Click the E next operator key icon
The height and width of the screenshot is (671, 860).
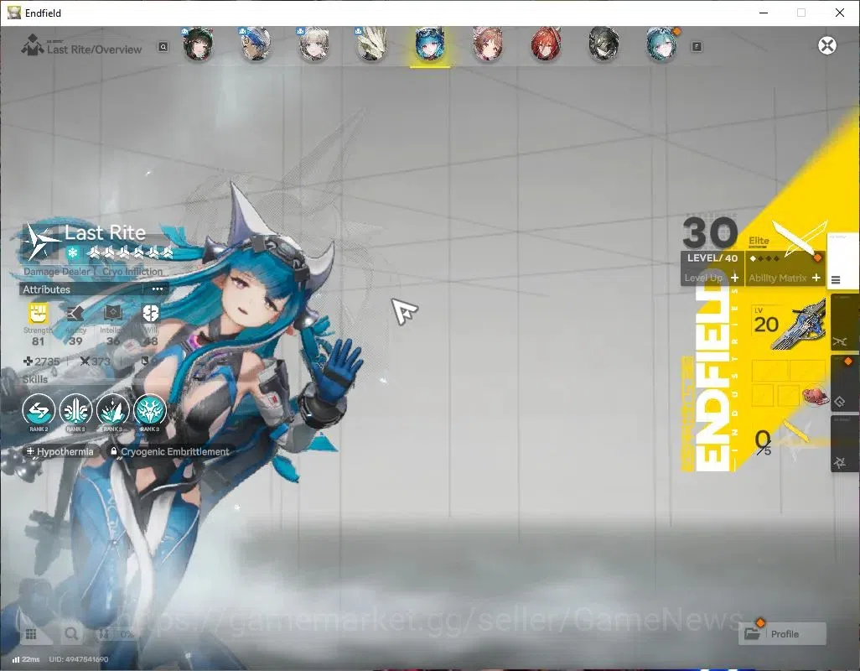coord(697,47)
